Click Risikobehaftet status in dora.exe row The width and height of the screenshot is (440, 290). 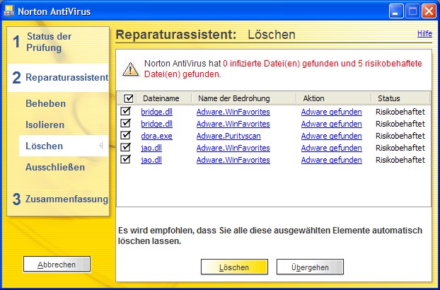[x=400, y=136]
